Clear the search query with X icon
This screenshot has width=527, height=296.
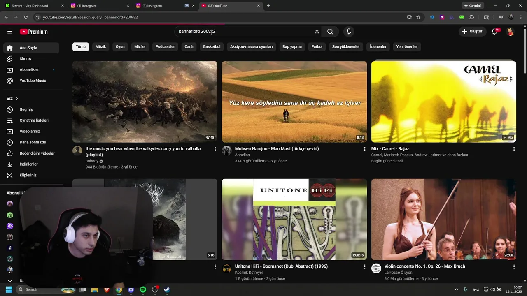click(317, 32)
